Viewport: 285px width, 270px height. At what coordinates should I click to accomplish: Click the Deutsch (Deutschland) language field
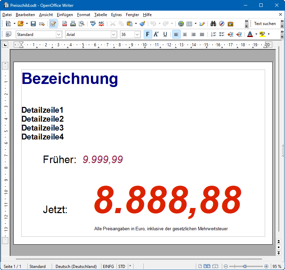pos(76,266)
